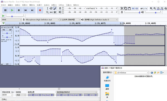Pause playback with the Pause button
The width and height of the screenshot is (167, 101).
point(5,10)
